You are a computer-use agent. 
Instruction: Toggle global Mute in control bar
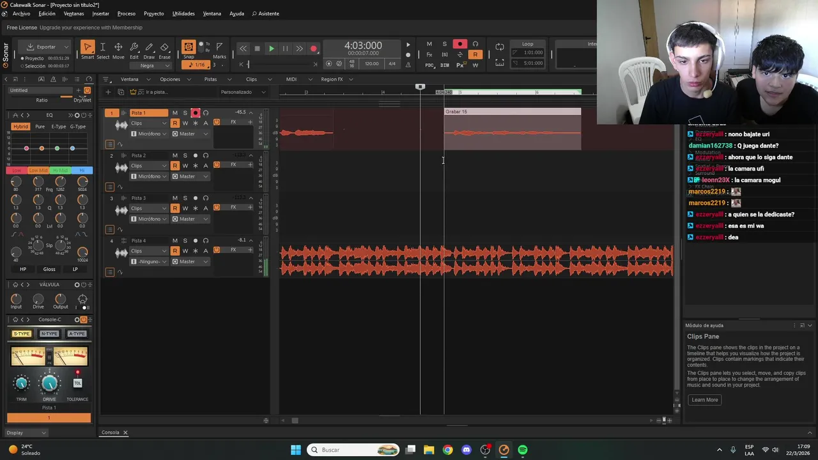click(x=429, y=44)
